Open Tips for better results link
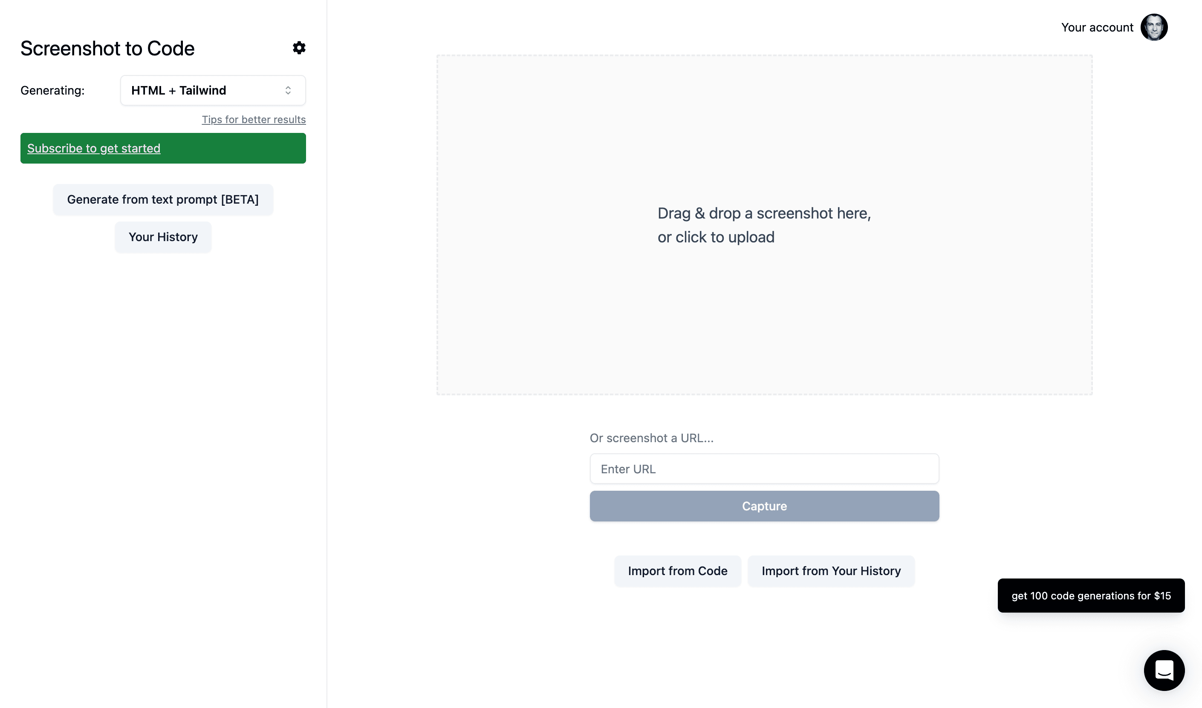The height and width of the screenshot is (708, 1202). [x=254, y=119]
